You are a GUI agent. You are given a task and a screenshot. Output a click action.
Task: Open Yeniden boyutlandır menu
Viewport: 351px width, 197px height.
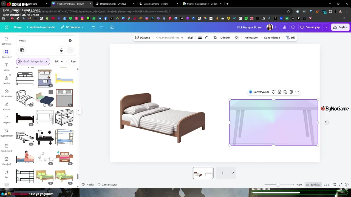coord(40,27)
